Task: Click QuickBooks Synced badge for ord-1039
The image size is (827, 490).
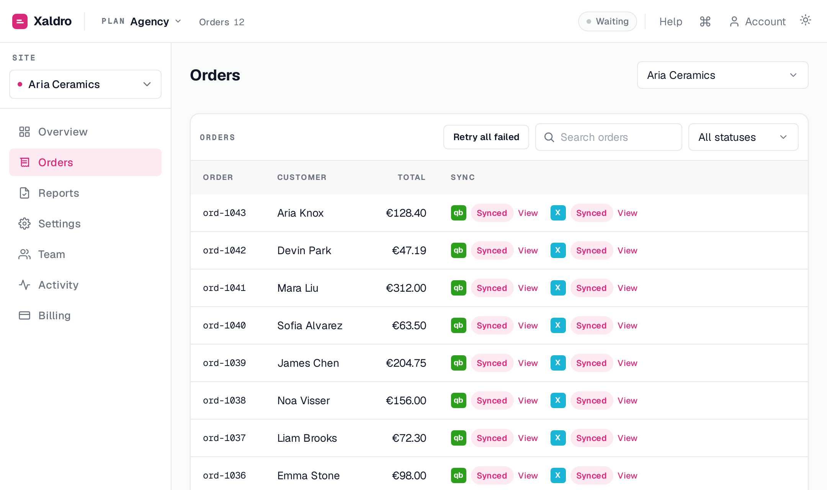Action: pyautogui.click(x=492, y=363)
